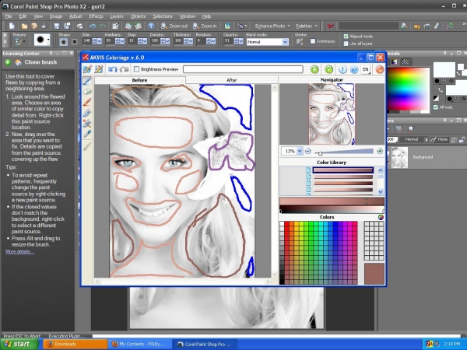Open the Selections menu

click(163, 16)
